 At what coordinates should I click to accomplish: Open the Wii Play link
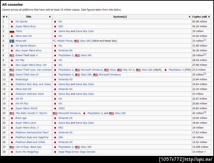(20, 60)
